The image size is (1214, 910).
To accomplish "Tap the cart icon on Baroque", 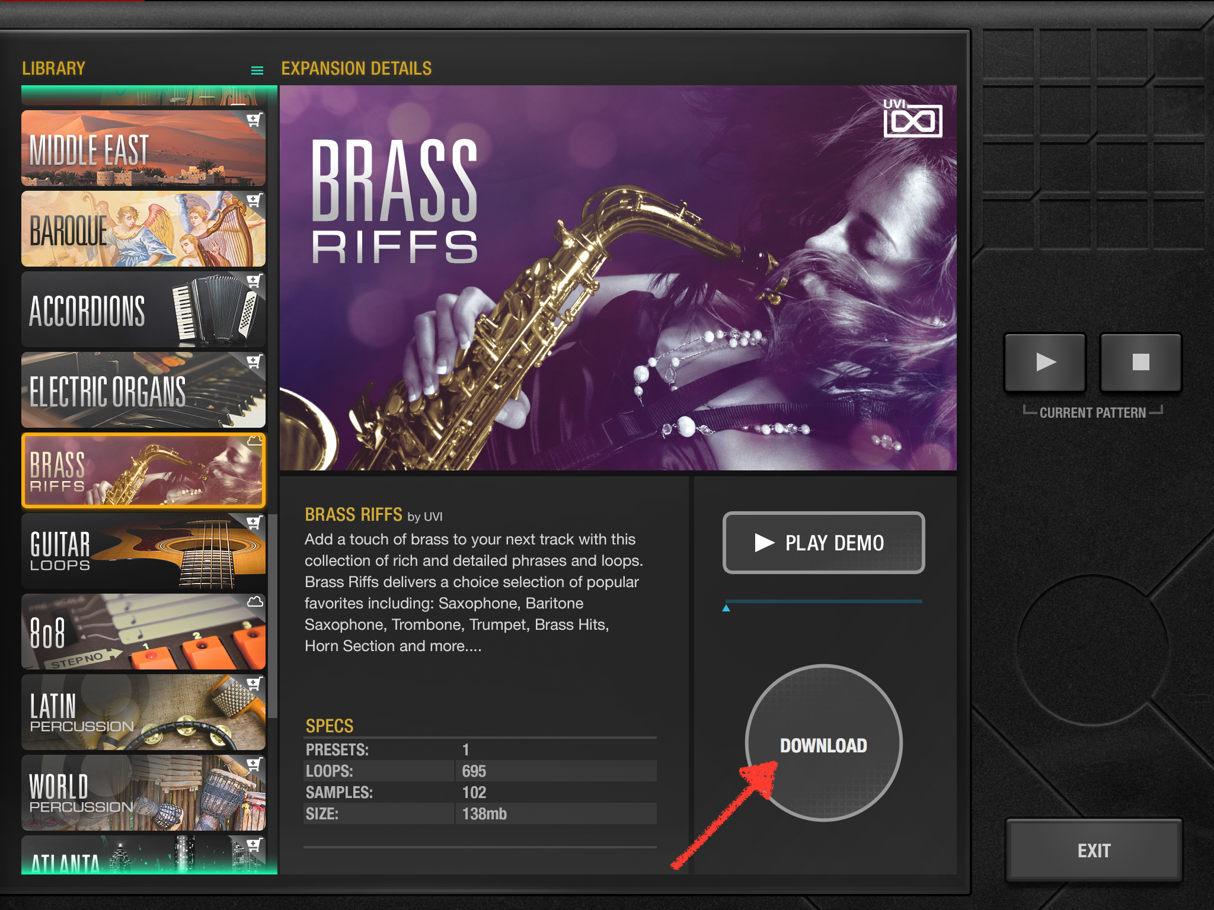I will click(254, 200).
